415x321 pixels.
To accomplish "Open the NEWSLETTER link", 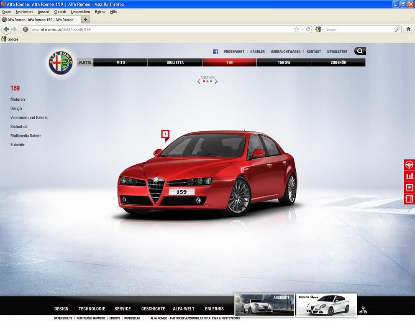I will pos(337,51).
